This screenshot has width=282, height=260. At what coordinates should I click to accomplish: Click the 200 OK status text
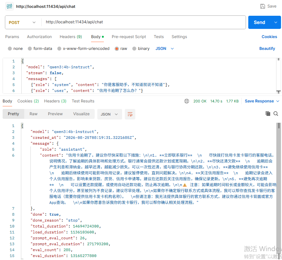[200, 101]
